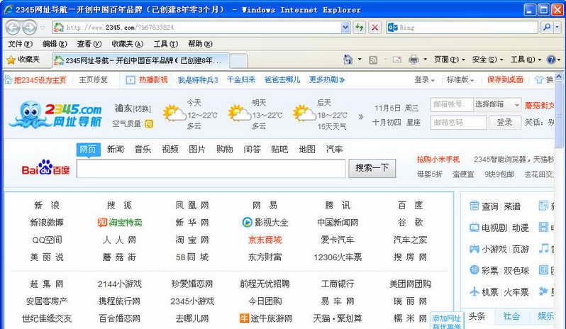Click the 查询 sidebar icon
Viewport: 566px width, 329px height.
tap(474, 206)
